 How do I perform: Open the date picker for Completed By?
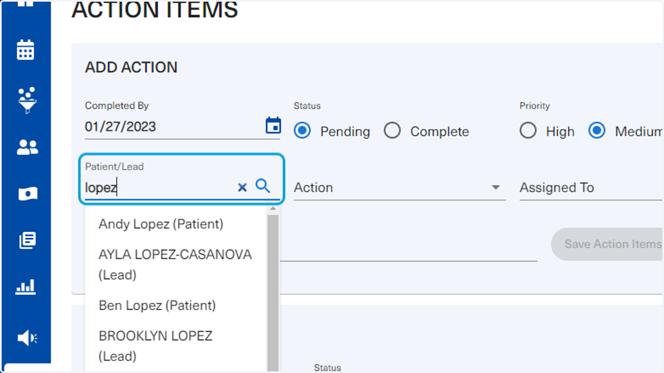tap(273, 126)
